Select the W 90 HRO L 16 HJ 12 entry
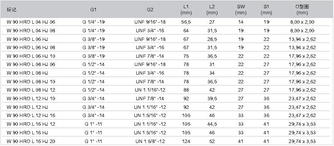The image size is (334, 146). 31,124
